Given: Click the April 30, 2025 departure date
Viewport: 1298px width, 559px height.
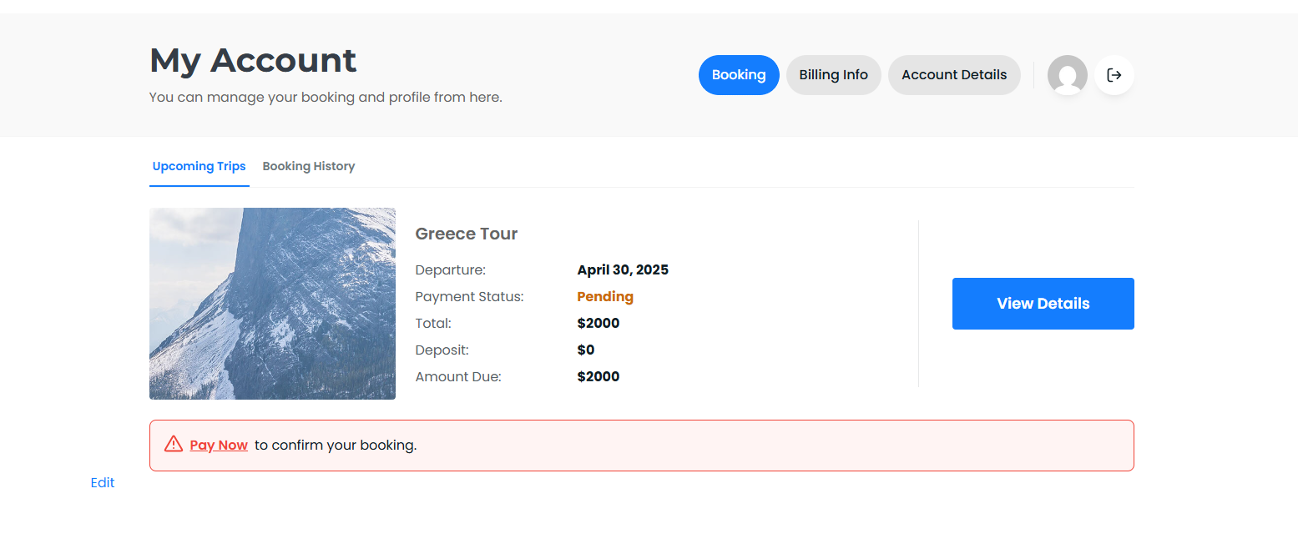Looking at the screenshot, I should (623, 269).
